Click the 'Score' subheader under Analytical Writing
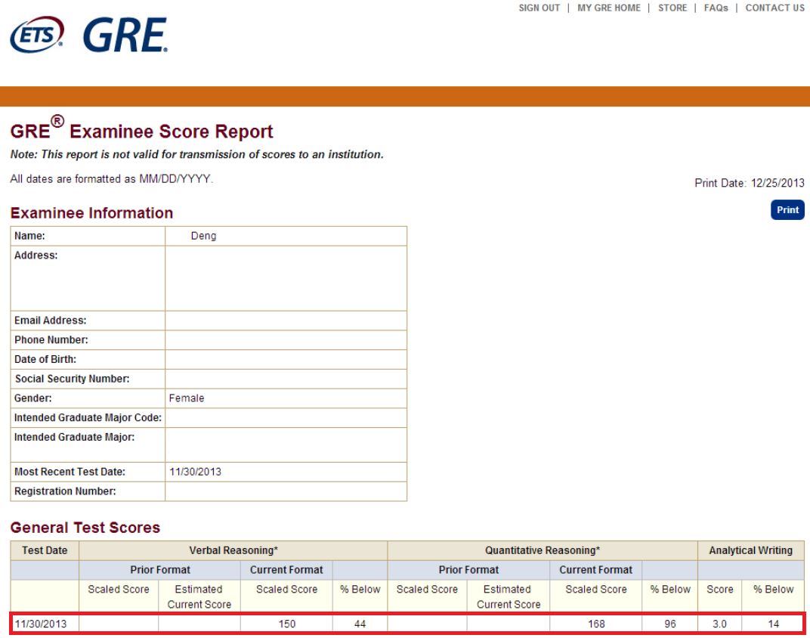Image resolution: width=810 pixels, height=638 pixels. point(719,590)
